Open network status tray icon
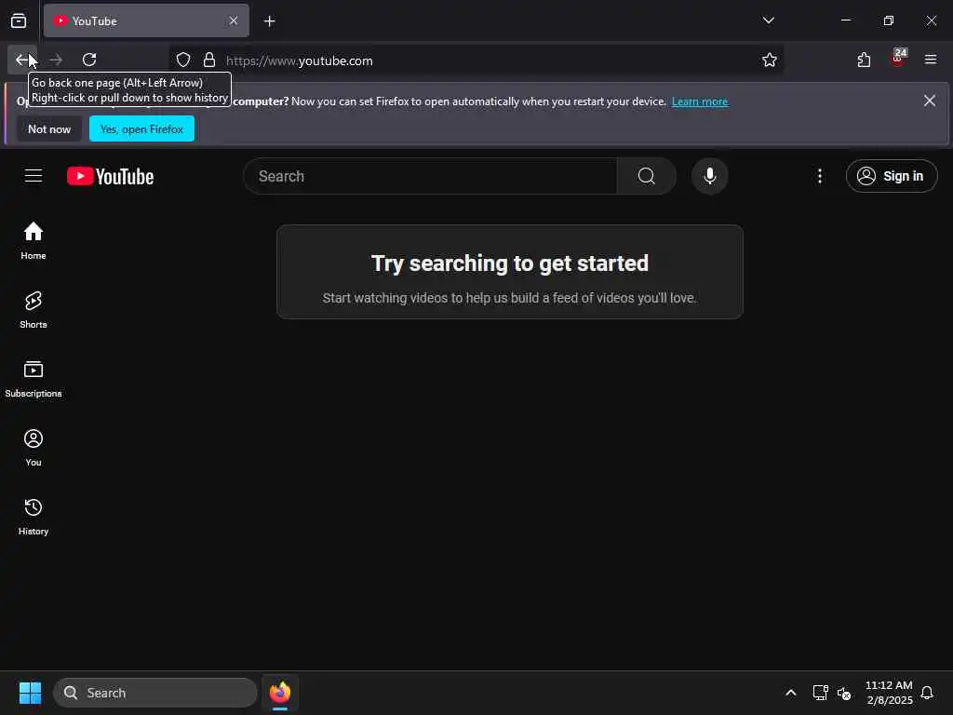 [820, 693]
